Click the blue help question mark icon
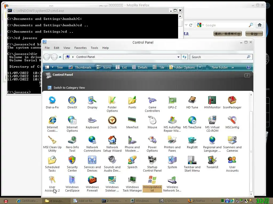Screen dimensions: 273x204 click(248, 67)
